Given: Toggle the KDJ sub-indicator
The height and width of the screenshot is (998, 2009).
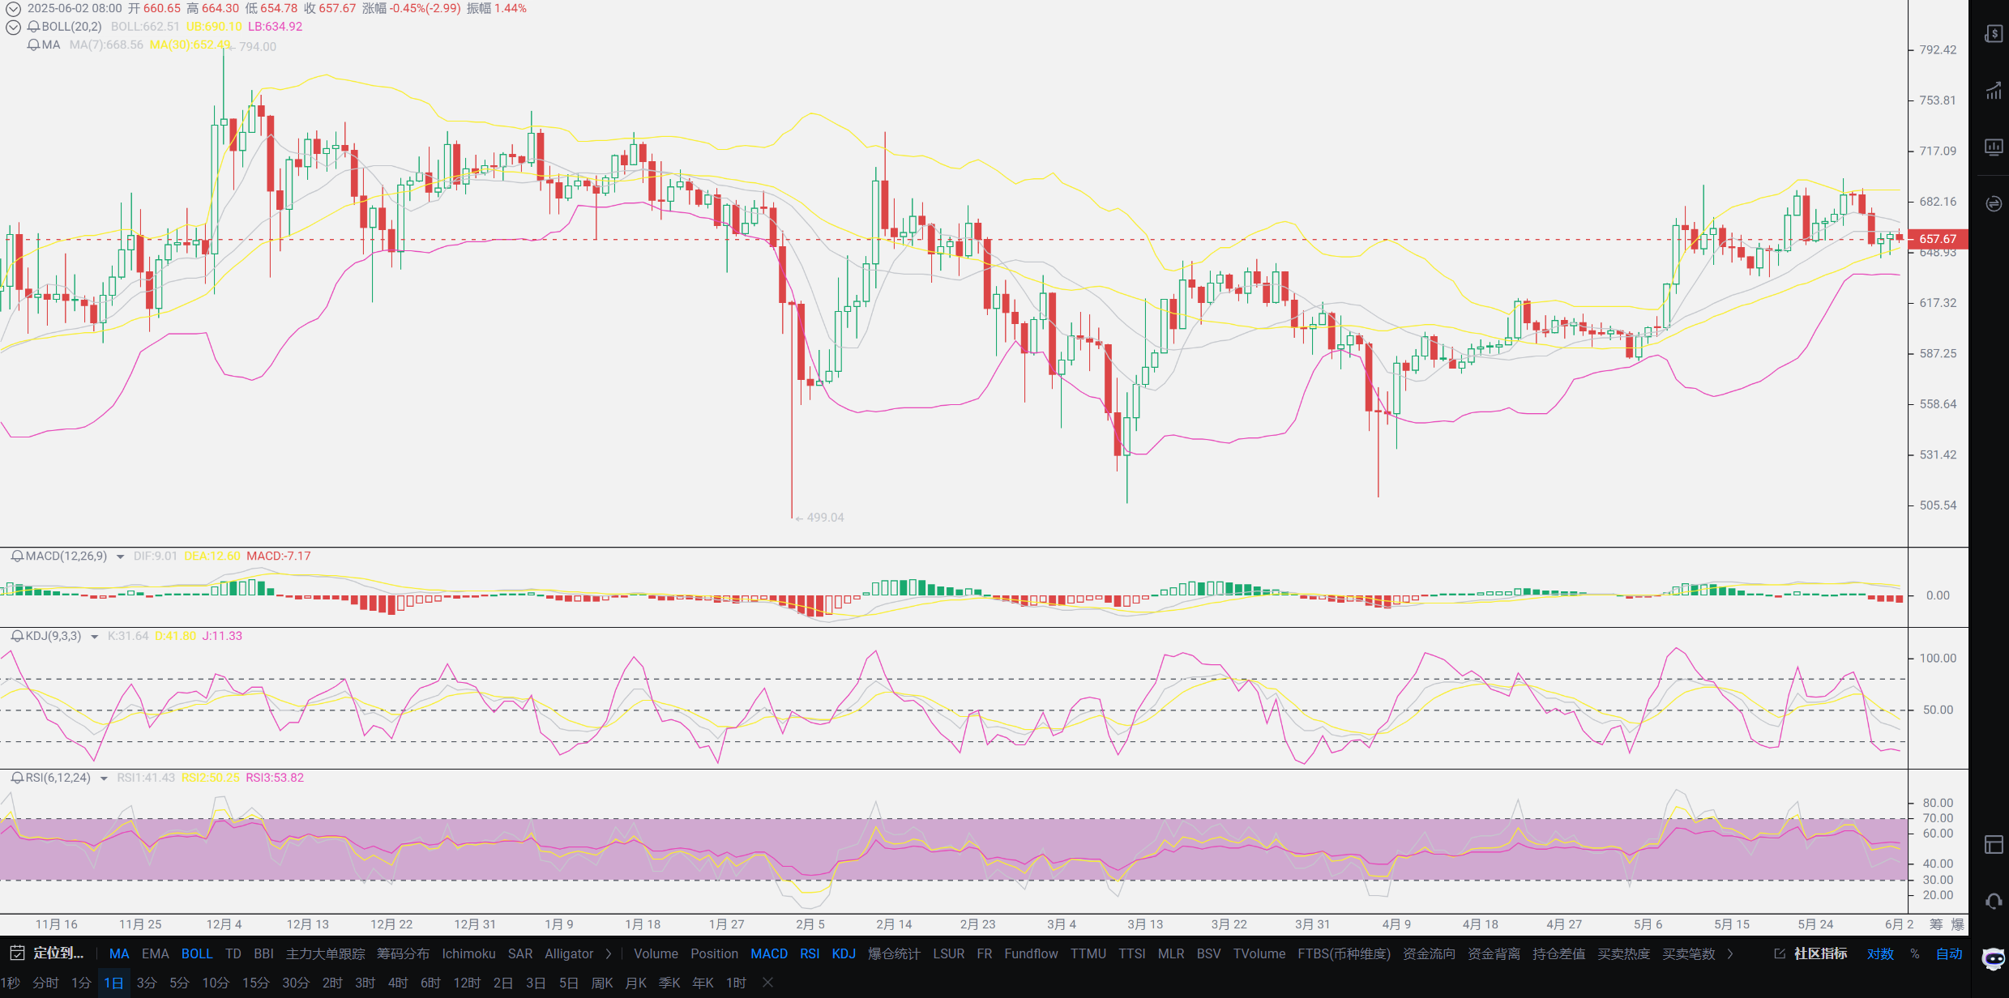Looking at the screenshot, I should click(844, 953).
